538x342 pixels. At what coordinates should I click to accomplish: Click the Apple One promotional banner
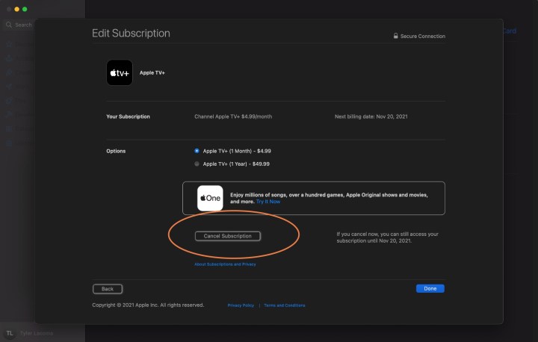[x=314, y=198]
